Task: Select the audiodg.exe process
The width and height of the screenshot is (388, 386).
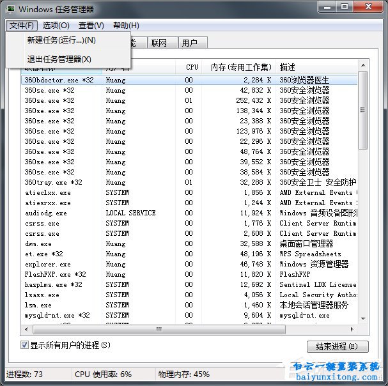Action: (x=189, y=213)
